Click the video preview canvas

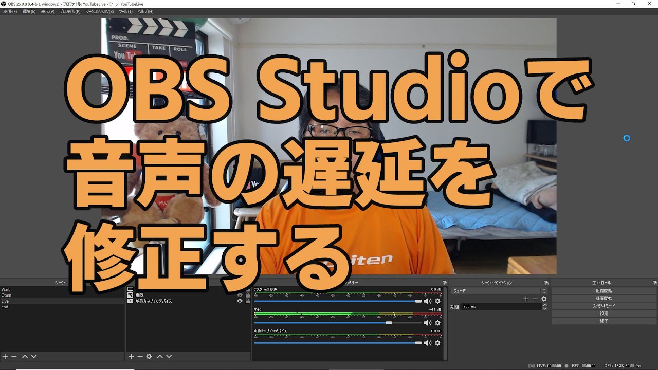click(x=329, y=146)
